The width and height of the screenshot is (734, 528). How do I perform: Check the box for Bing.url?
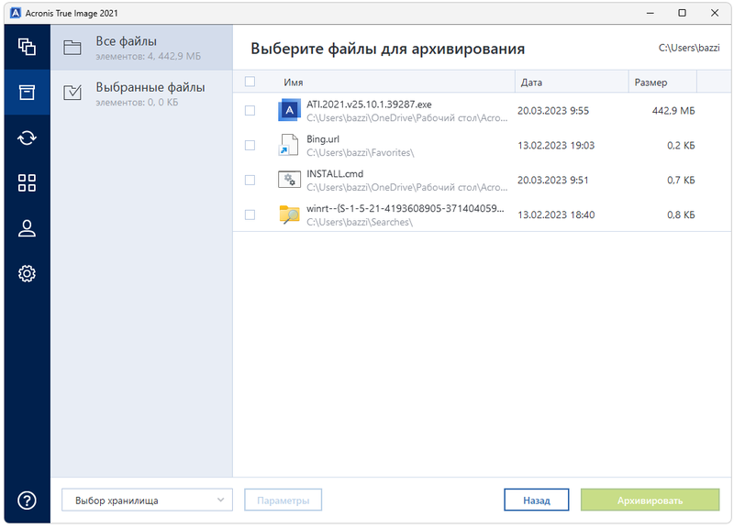pos(250,145)
